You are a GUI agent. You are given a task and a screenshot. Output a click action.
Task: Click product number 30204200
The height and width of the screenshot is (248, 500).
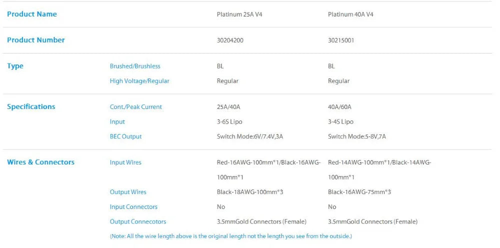230,40
